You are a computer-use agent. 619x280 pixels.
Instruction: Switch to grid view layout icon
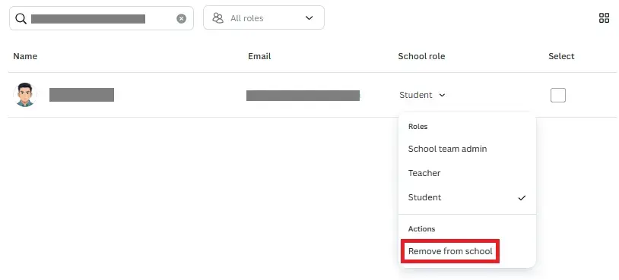coord(604,17)
